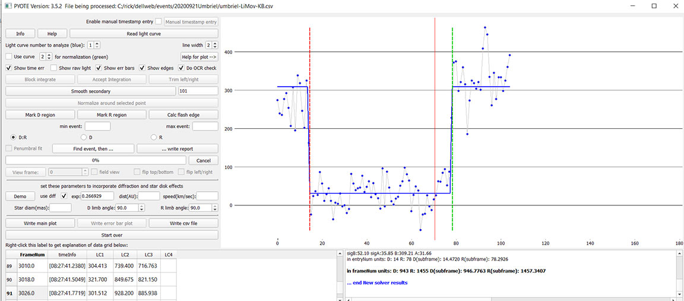Image resolution: width=684 pixels, height=301 pixels.
Task: Click Write error bar plot button
Action: (x=112, y=223)
